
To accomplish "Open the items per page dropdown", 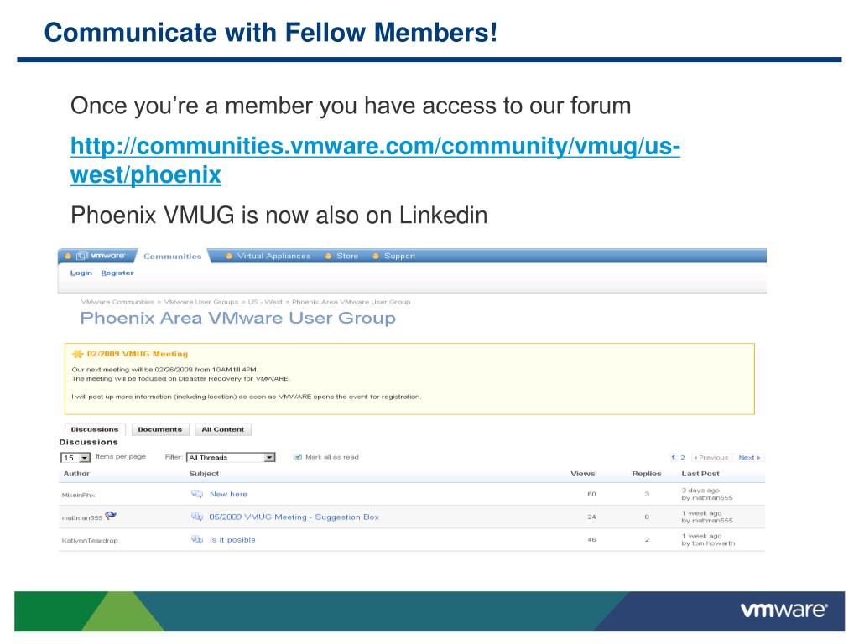I will [75, 457].
